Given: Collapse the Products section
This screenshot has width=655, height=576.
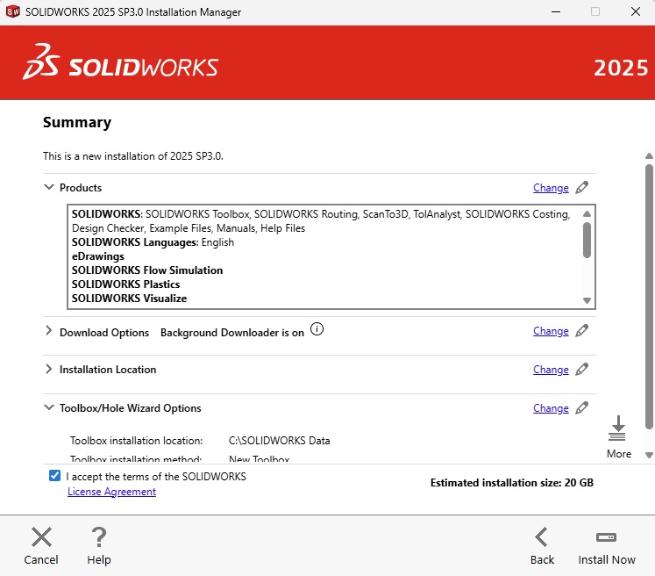Looking at the screenshot, I should [48, 188].
